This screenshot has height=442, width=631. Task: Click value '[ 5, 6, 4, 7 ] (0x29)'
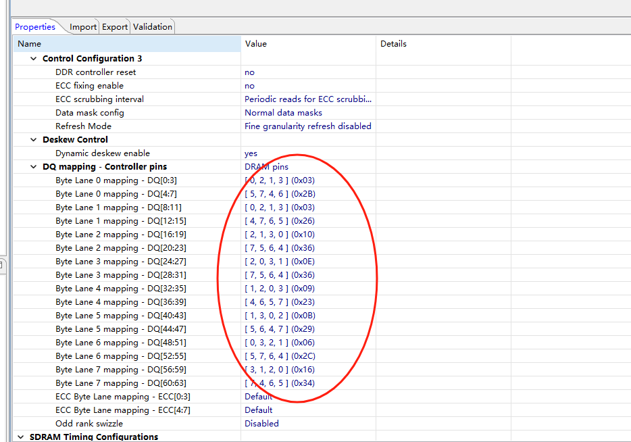(x=280, y=329)
